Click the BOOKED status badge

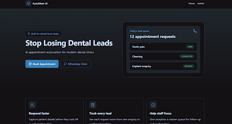[189, 66]
